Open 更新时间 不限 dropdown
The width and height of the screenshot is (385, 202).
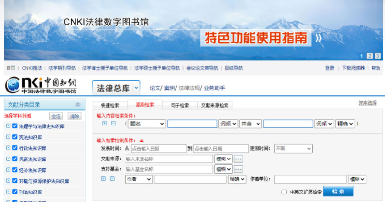(x=293, y=149)
